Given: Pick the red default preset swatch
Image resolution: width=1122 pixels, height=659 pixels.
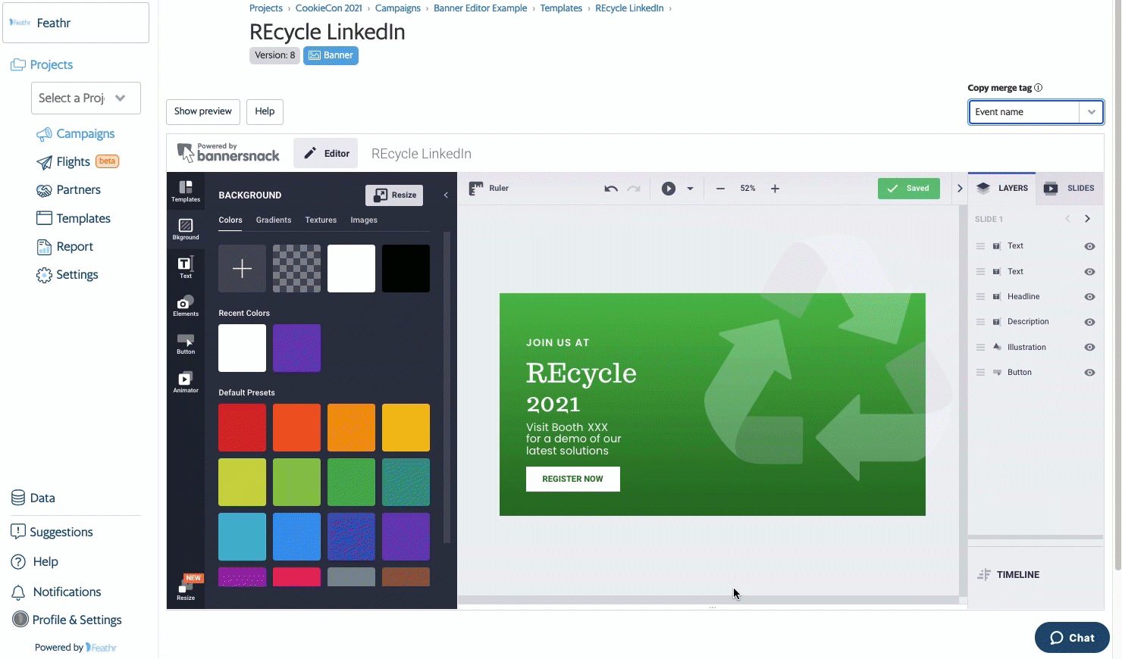Looking at the screenshot, I should click(242, 428).
